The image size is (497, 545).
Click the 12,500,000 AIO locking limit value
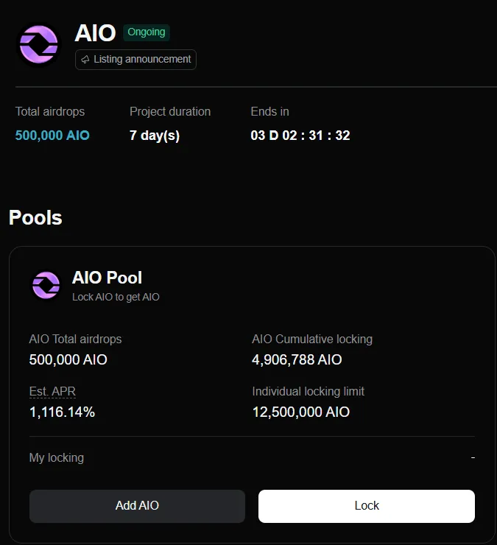coord(300,412)
